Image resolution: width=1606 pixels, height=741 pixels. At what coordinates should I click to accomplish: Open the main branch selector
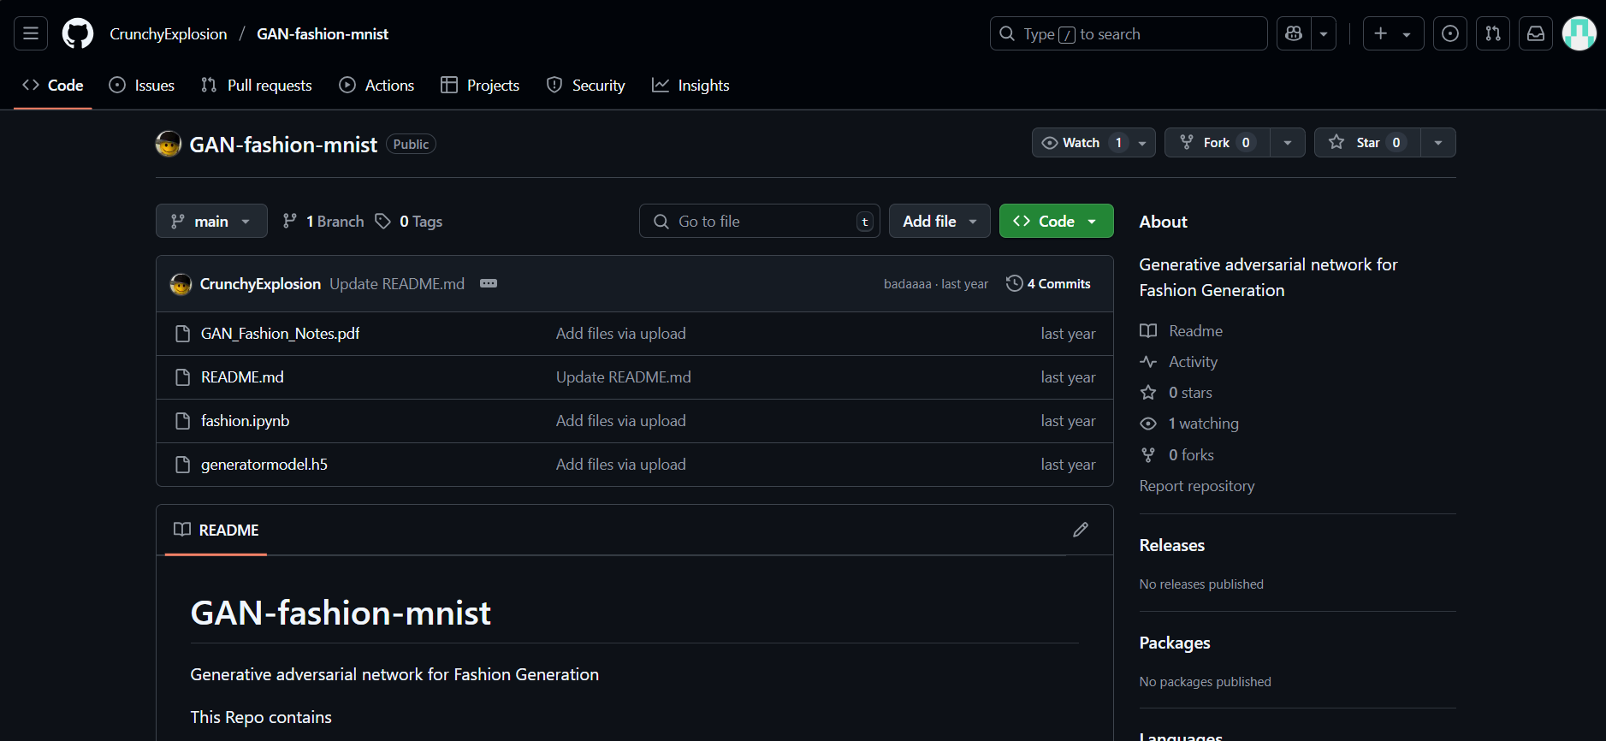[x=211, y=221]
